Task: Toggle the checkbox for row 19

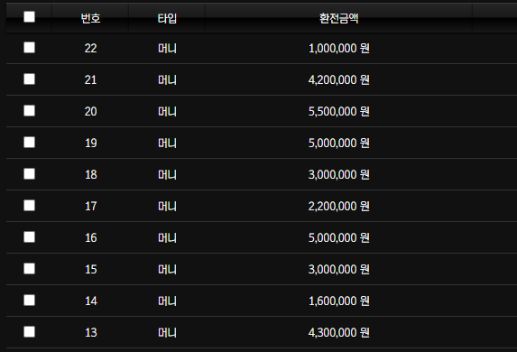Action: (30, 143)
